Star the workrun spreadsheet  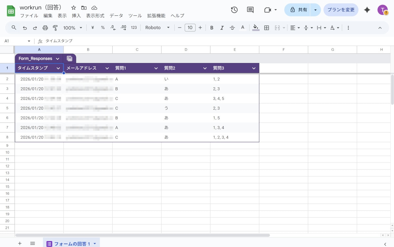coord(73,7)
